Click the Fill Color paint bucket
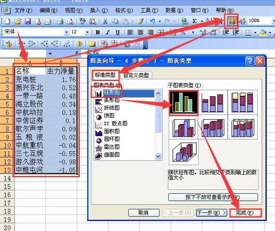The width and height of the screenshot is (275, 231). pyautogui.click(x=263, y=33)
